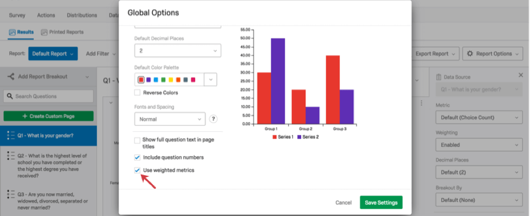Close the Data Source panel
Image resolution: width=530 pixels, height=216 pixels.
tap(521, 75)
